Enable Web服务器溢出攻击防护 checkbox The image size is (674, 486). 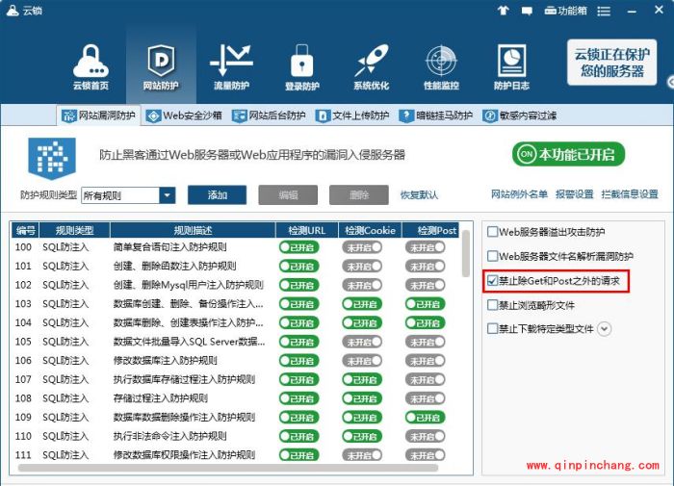pos(493,232)
